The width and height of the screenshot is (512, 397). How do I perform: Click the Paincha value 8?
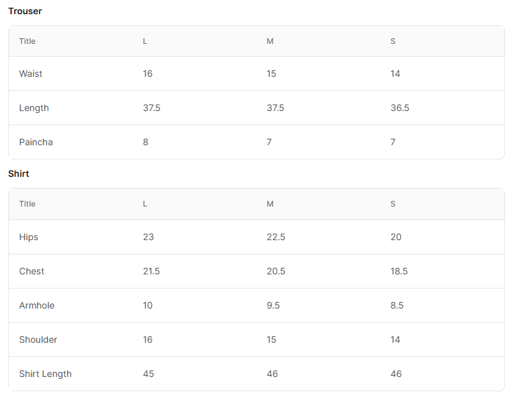[145, 142]
